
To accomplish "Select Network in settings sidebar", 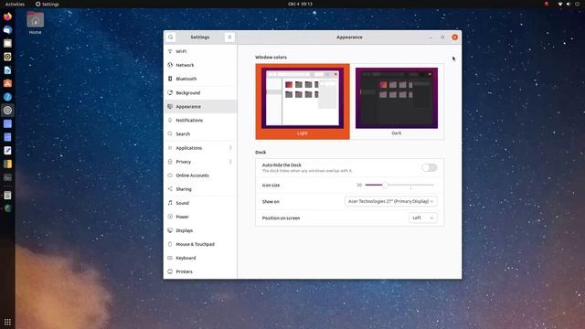I will coord(200,65).
